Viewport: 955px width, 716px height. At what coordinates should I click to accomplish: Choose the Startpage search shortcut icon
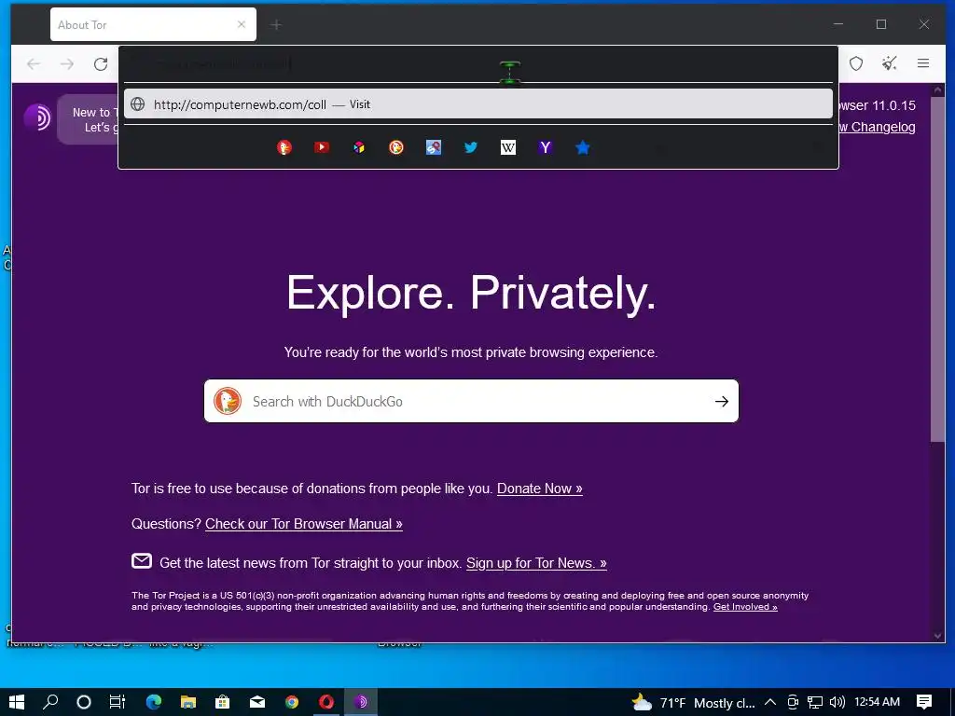pyautogui.click(x=433, y=147)
